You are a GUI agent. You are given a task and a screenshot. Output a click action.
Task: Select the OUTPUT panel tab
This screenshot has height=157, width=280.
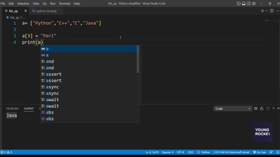[x=28, y=109]
